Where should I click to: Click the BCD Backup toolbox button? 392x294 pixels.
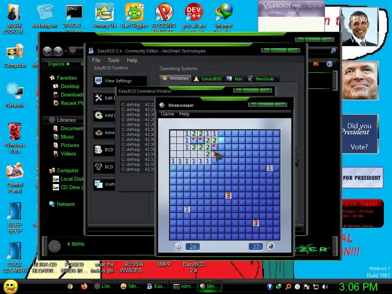tap(104, 150)
